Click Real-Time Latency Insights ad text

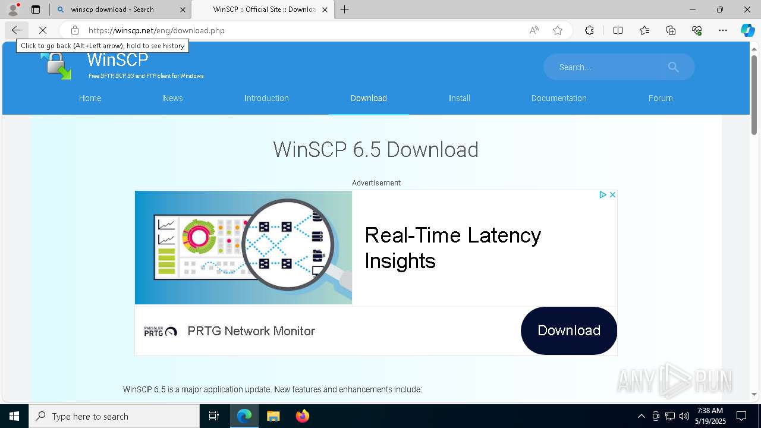click(x=452, y=248)
